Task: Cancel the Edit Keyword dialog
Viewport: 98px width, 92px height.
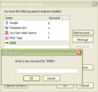Action: coord(51,78)
